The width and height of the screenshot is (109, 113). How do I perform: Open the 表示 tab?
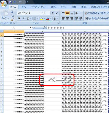[x=83, y=7]
